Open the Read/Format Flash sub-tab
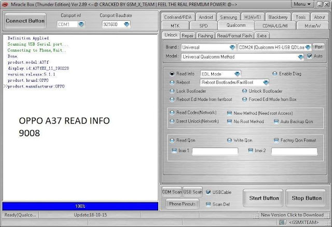The height and width of the screenshot is (227, 332). click(234, 36)
